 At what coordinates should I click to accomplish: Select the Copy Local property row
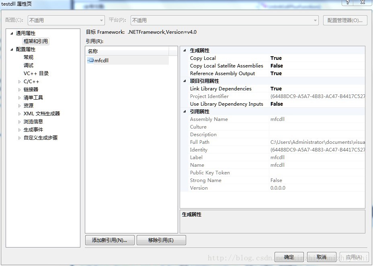coord(277,58)
